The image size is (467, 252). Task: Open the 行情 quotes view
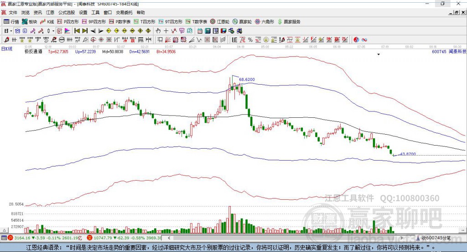[11, 22]
